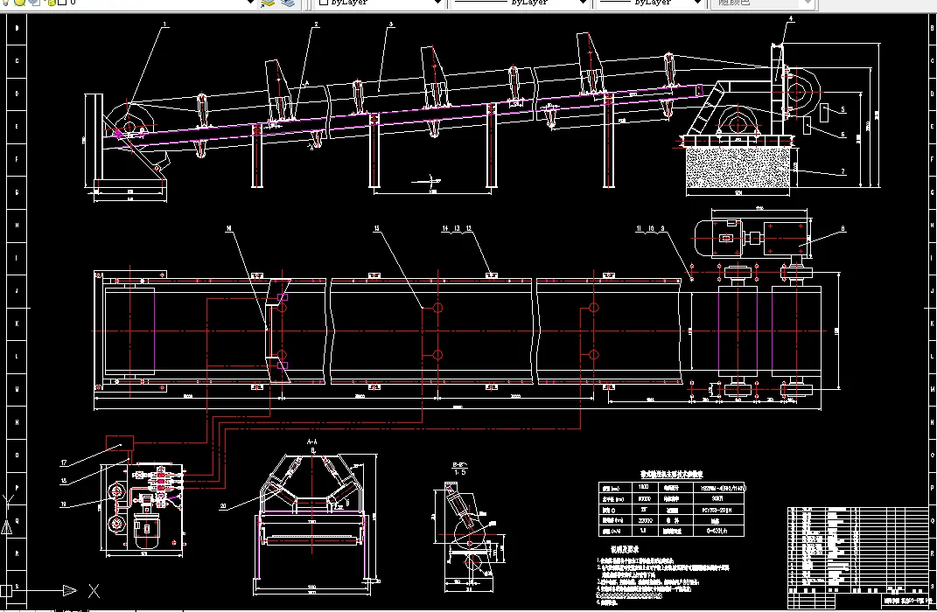The width and height of the screenshot is (937, 612).
Task: Select the red control box rectangle
Action: pos(120,443)
